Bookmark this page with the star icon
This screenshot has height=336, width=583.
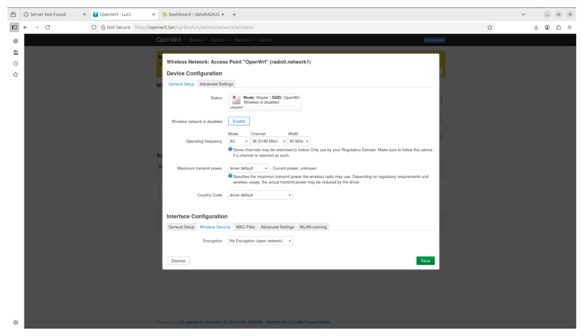489,27
